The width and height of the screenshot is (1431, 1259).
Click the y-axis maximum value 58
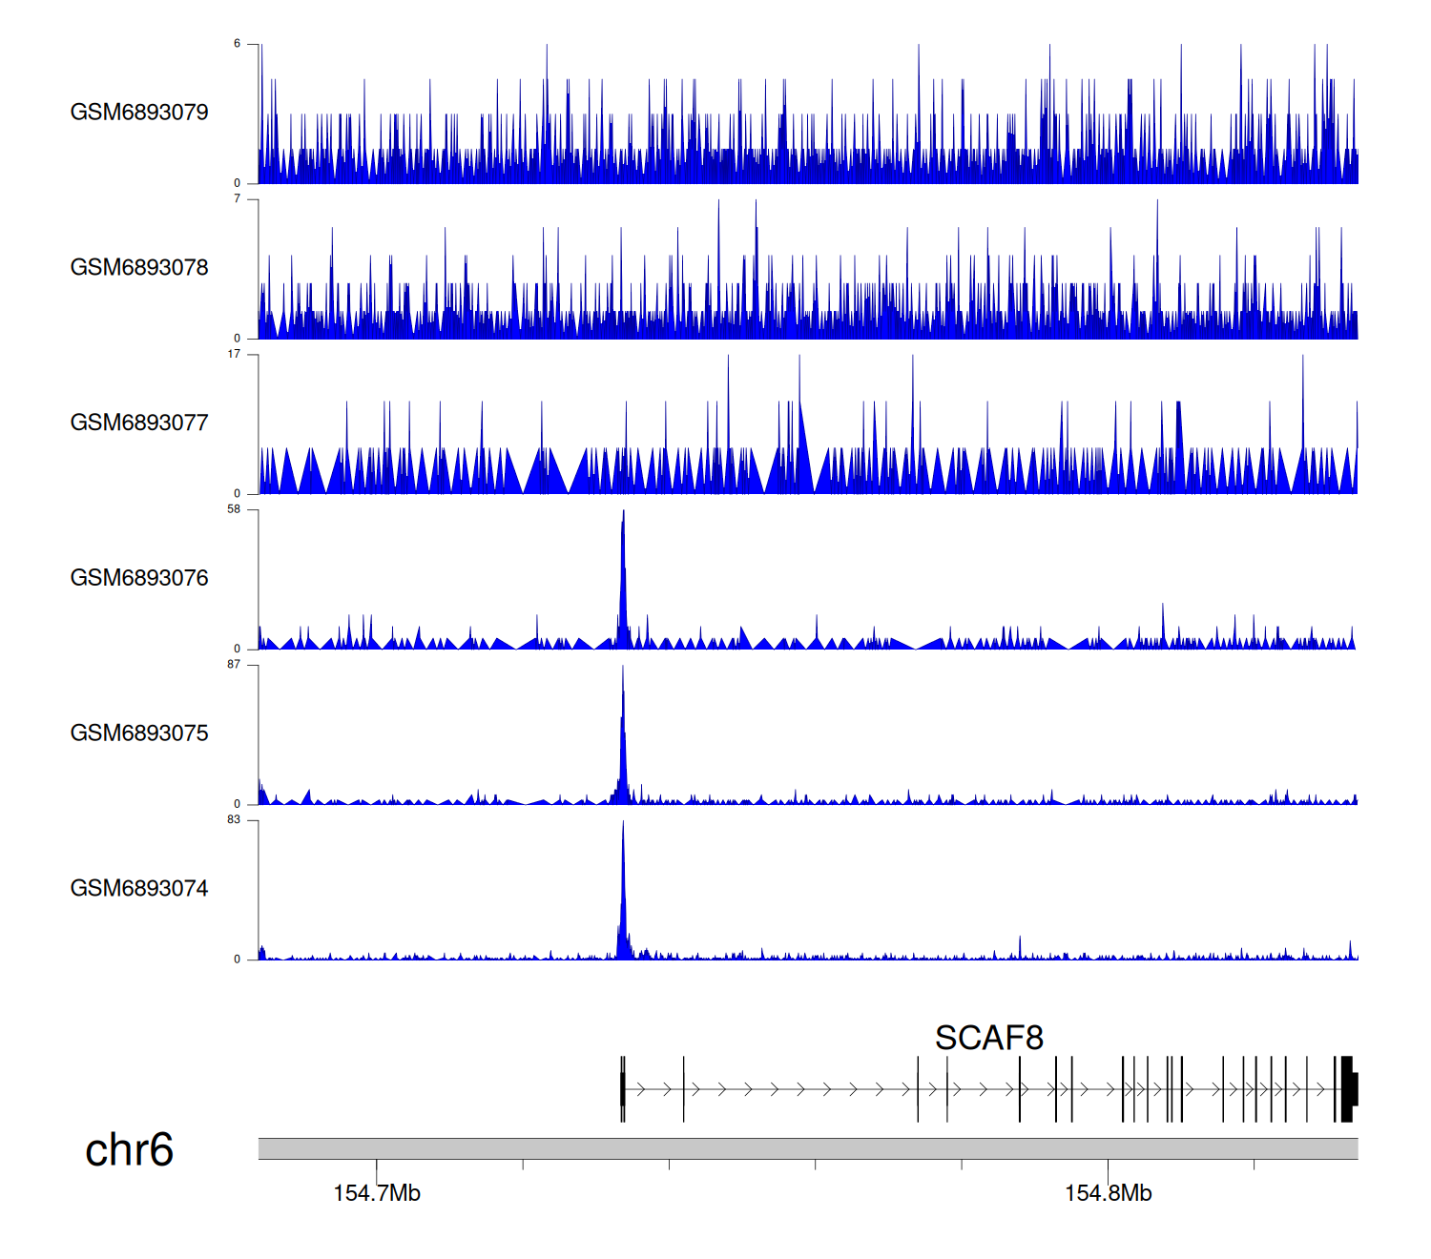pos(234,509)
